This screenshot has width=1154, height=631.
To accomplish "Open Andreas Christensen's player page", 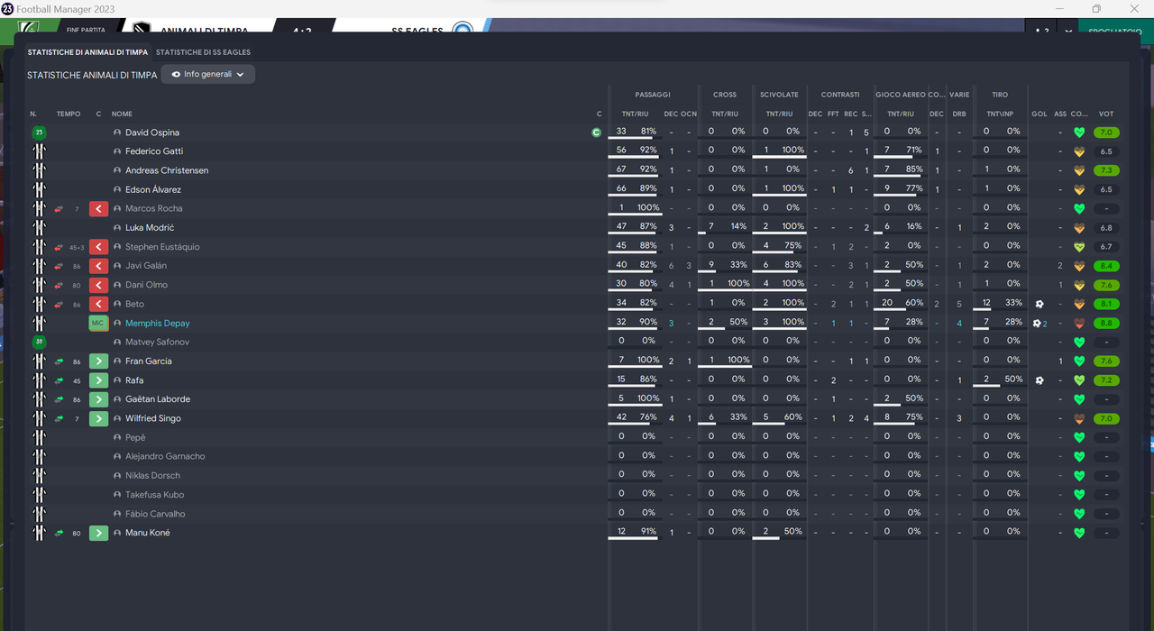I will tap(167, 170).
